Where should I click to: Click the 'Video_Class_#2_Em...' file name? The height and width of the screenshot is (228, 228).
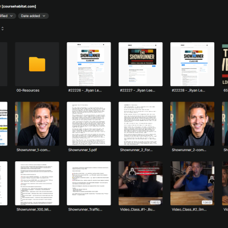(189, 210)
